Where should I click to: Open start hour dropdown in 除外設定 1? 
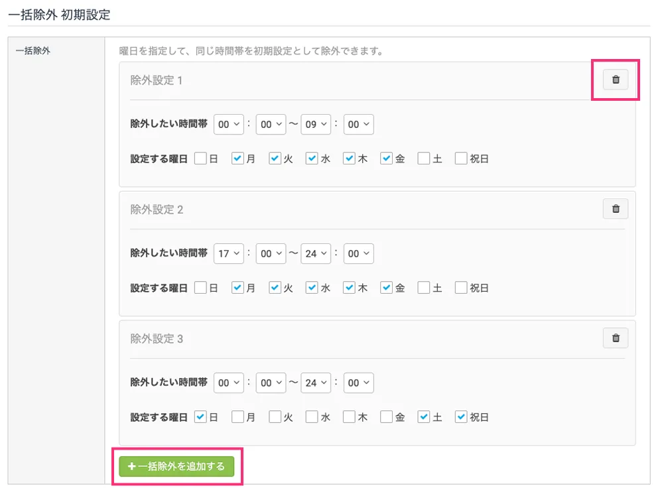(229, 124)
